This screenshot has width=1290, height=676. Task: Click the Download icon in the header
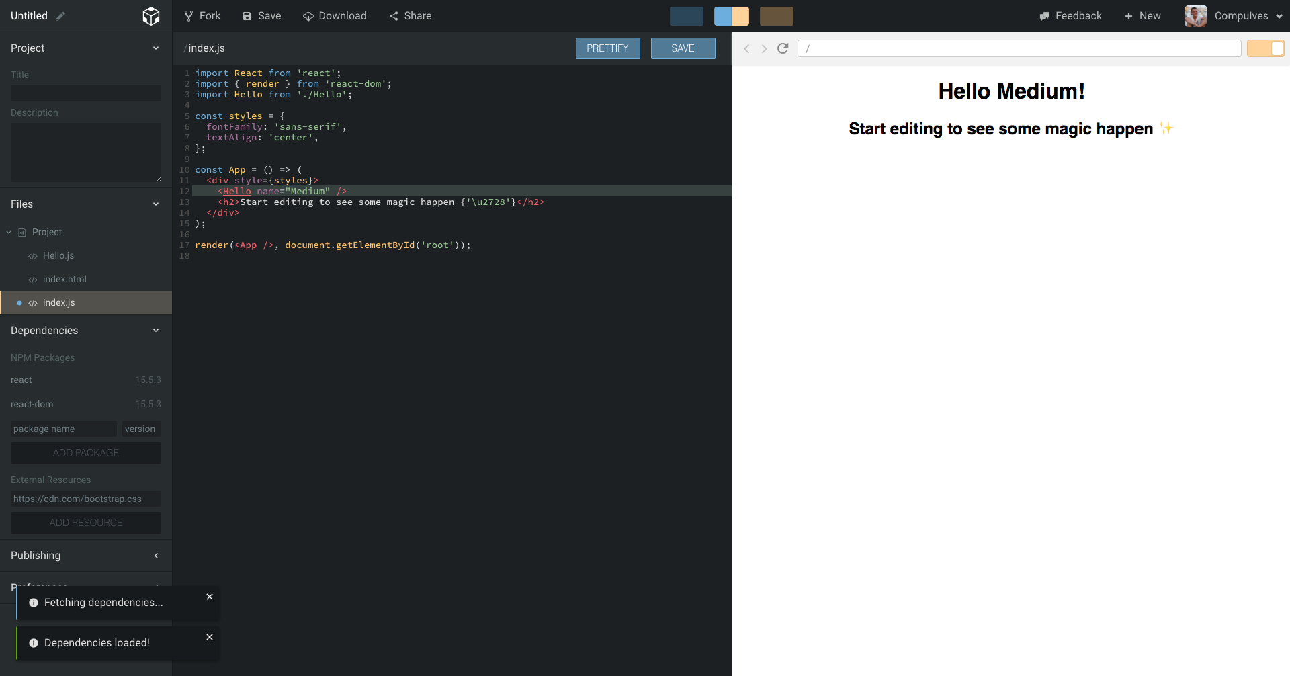310,15
